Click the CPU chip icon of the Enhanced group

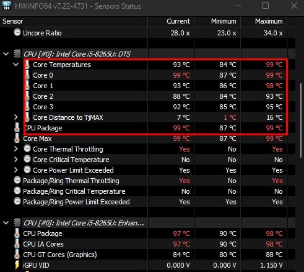(x=17, y=223)
